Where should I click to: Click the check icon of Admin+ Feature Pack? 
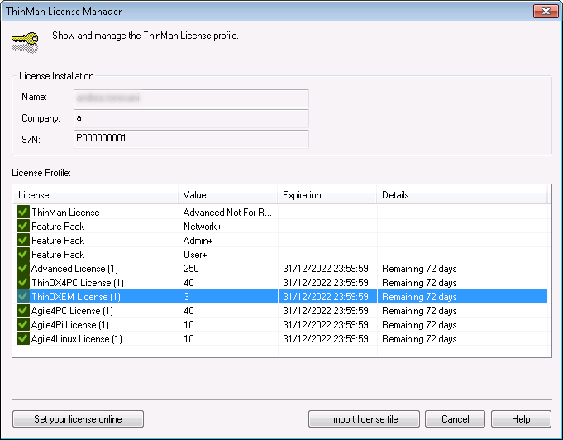(23, 240)
